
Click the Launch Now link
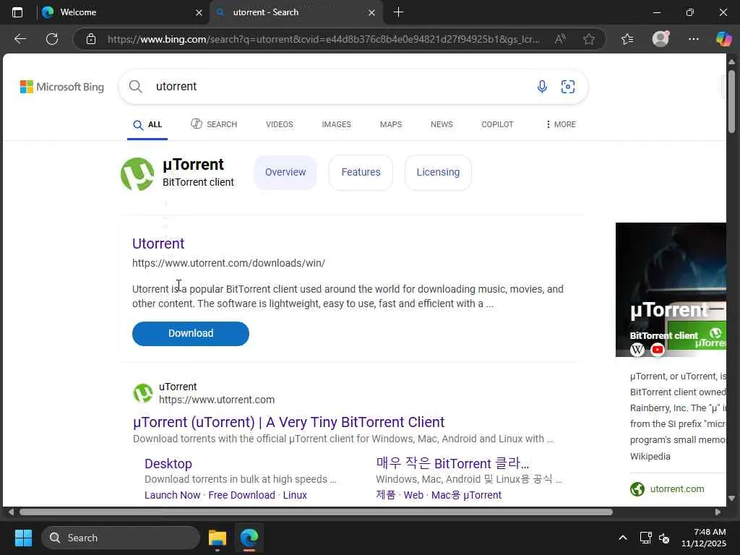click(172, 495)
